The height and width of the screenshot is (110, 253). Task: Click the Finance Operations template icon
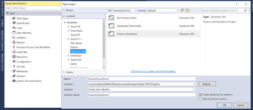pyautogui.click(x=111, y=34)
